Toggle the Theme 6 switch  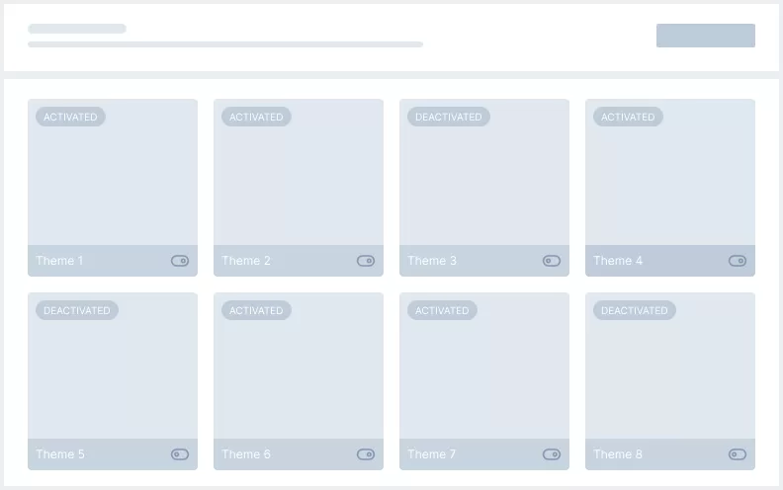click(366, 454)
